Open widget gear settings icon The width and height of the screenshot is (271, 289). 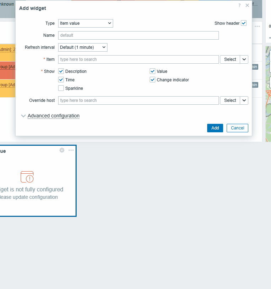coord(62,150)
